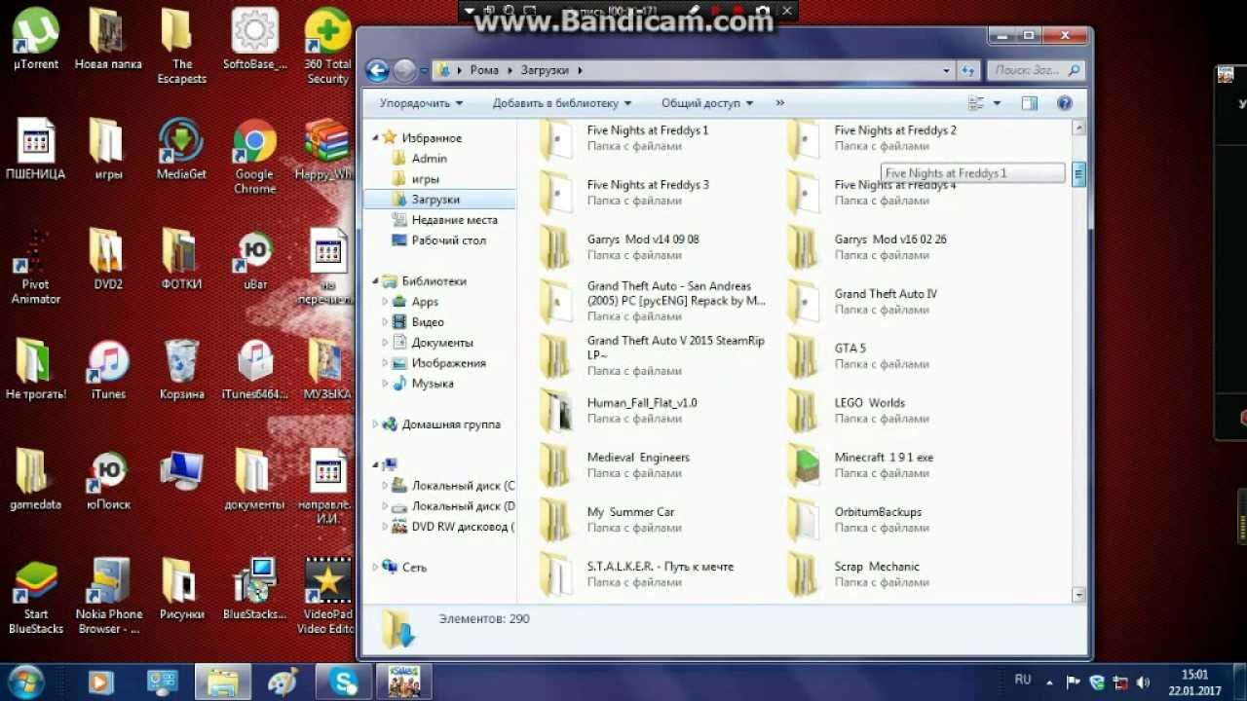Click the Explorer forward navigation arrow
This screenshot has width=1247, height=701.
tap(404, 70)
